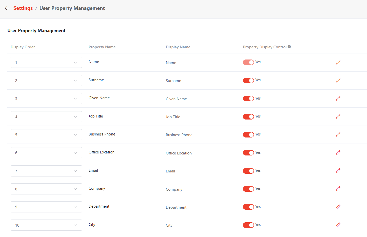367x237 pixels.
Task: Edit the Department property
Action: coord(338,207)
